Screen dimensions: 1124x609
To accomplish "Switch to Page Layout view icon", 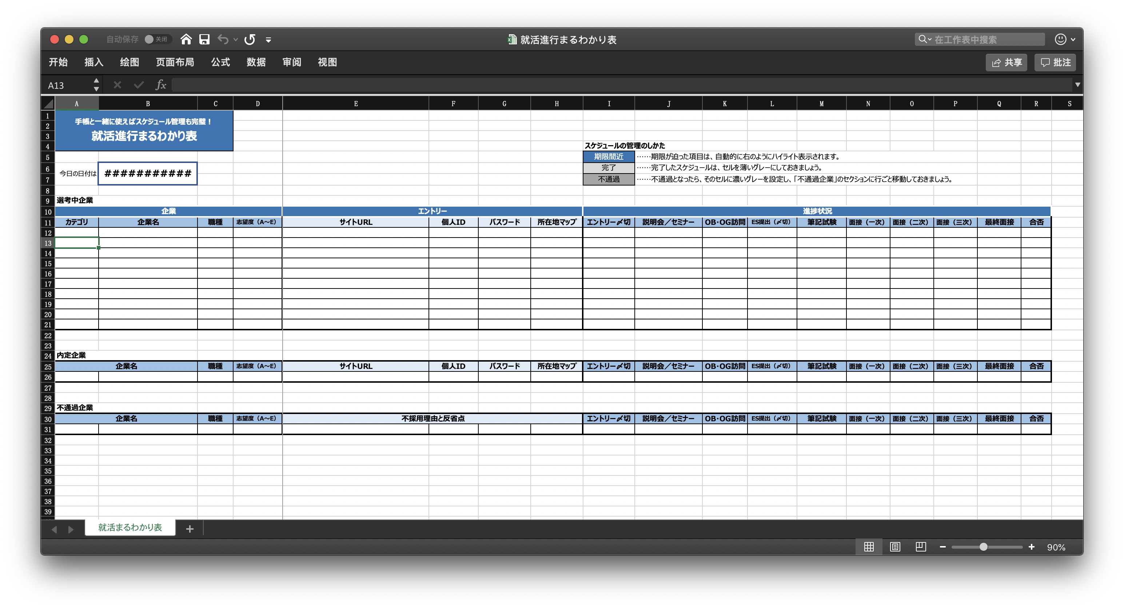I will click(x=894, y=547).
